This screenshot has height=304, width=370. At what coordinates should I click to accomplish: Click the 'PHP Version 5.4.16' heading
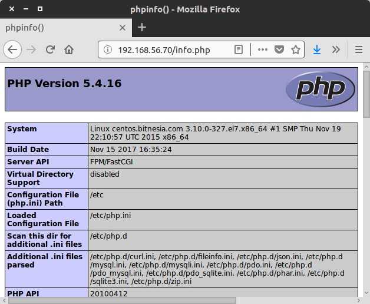coord(64,84)
